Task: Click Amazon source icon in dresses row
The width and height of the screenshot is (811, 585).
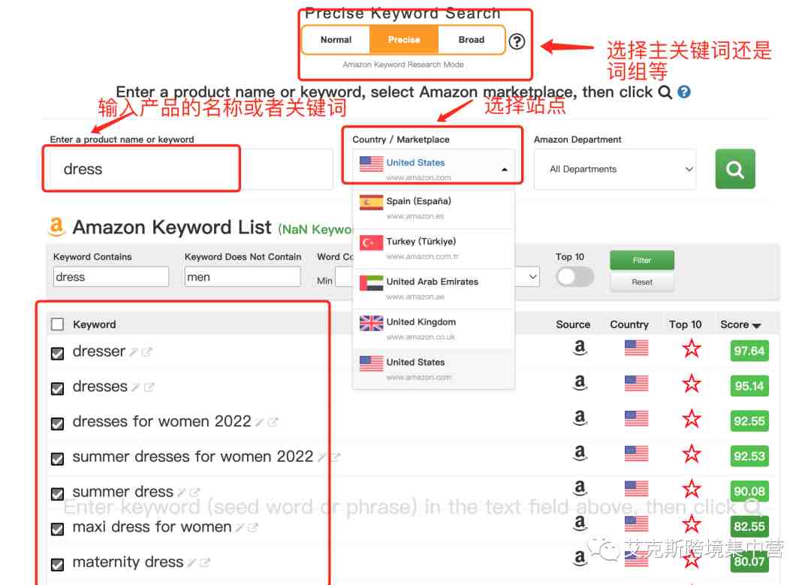Action: click(580, 383)
